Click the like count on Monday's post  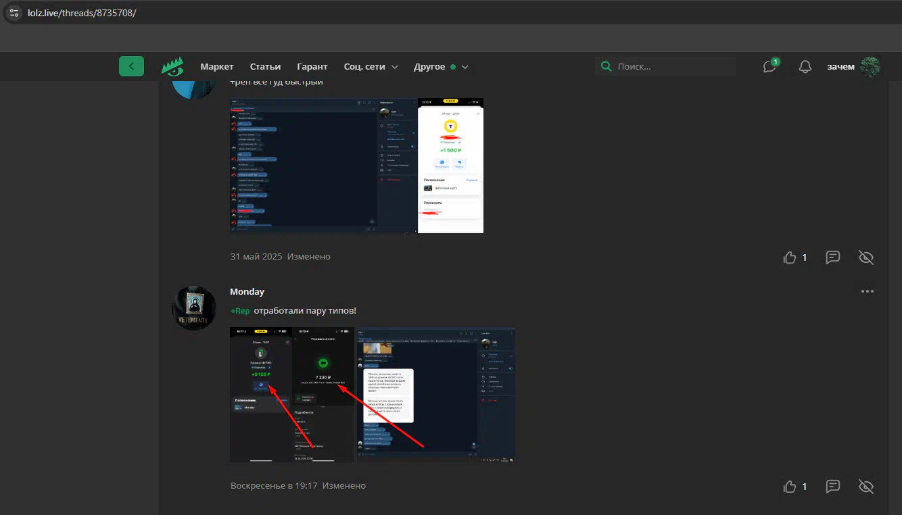coord(804,486)
